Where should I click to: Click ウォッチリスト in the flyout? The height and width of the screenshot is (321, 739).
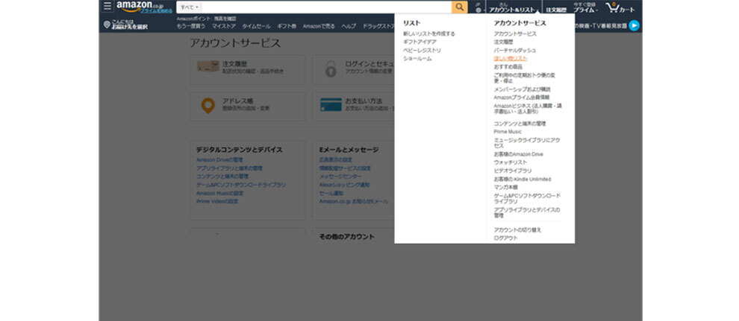pos(510,162)
